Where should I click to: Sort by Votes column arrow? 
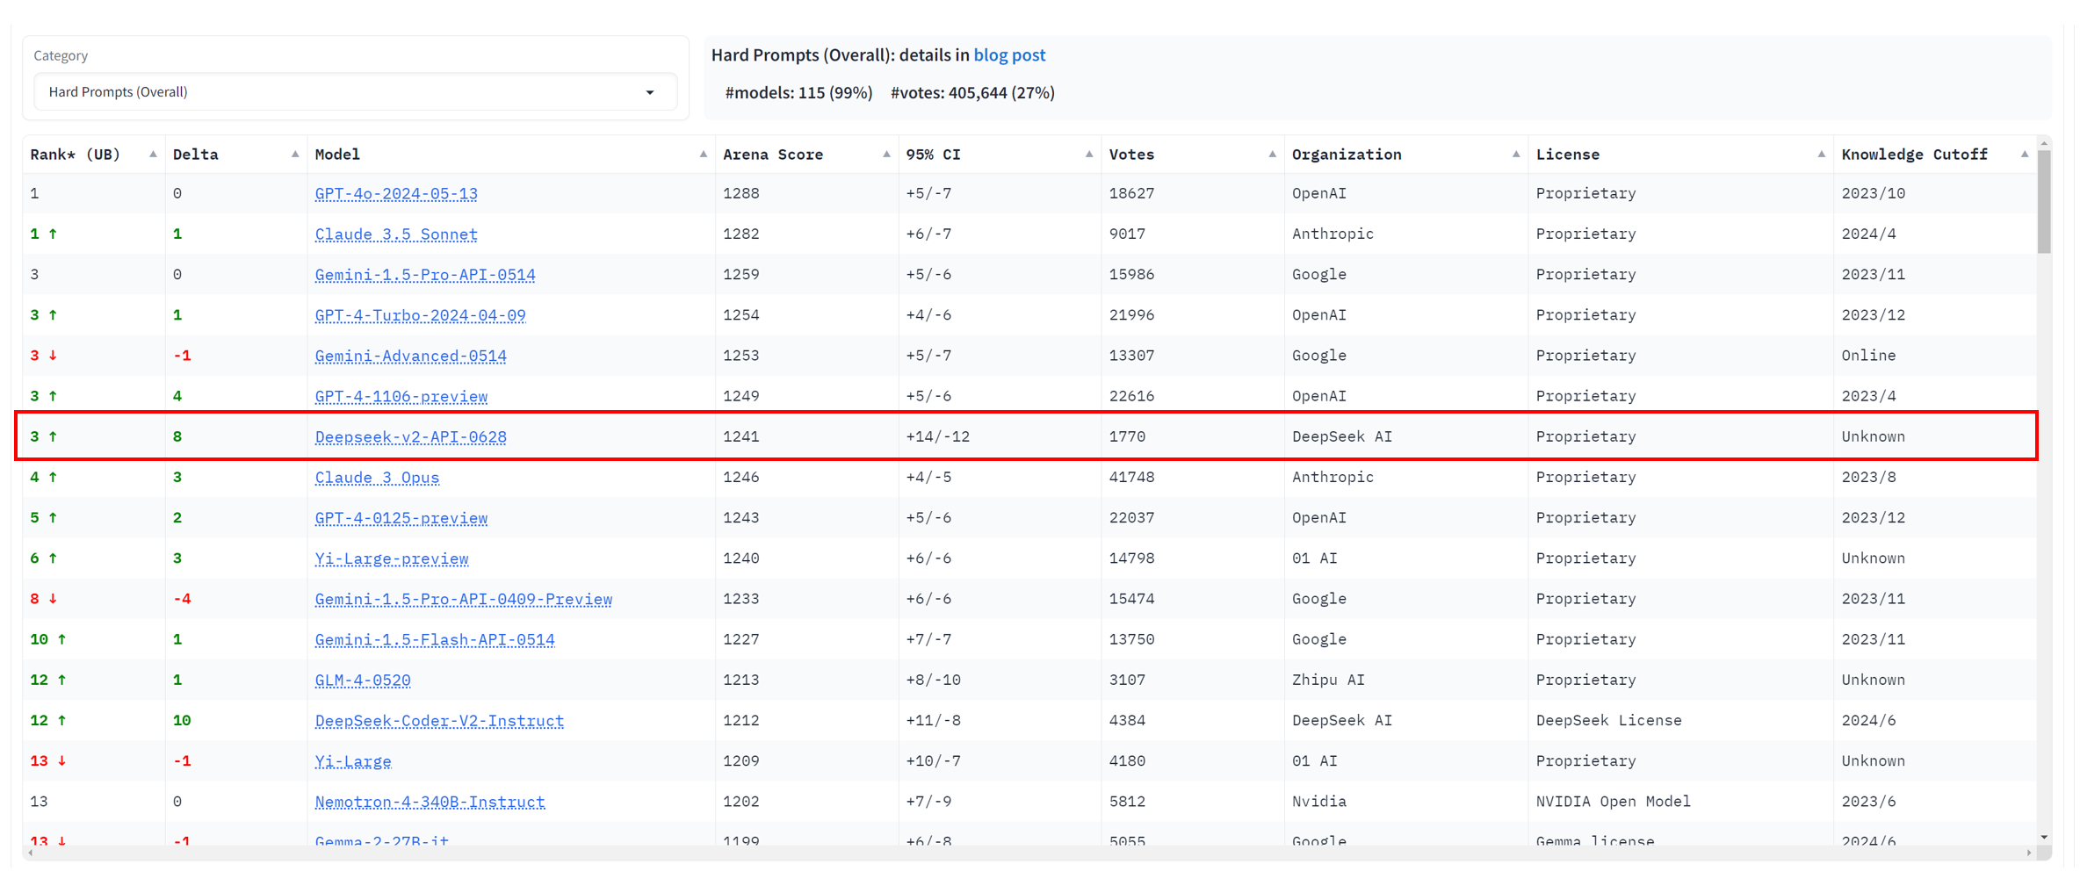point(1272,155)
